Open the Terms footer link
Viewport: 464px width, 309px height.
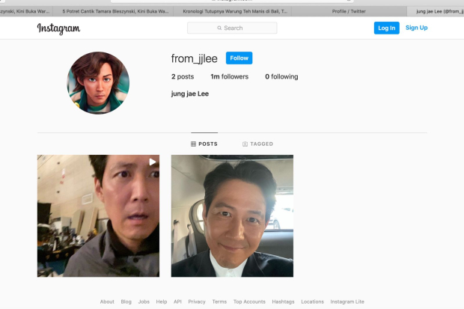click(219, 302)
